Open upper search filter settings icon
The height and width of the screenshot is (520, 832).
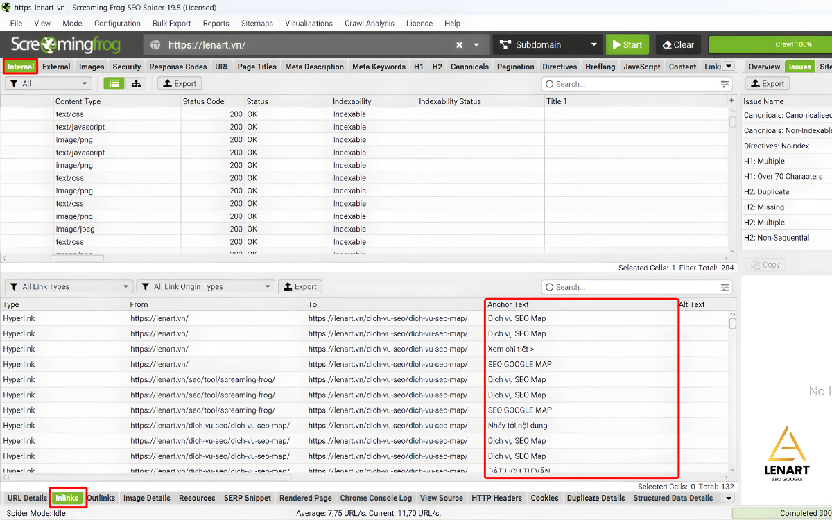point(725,84)
